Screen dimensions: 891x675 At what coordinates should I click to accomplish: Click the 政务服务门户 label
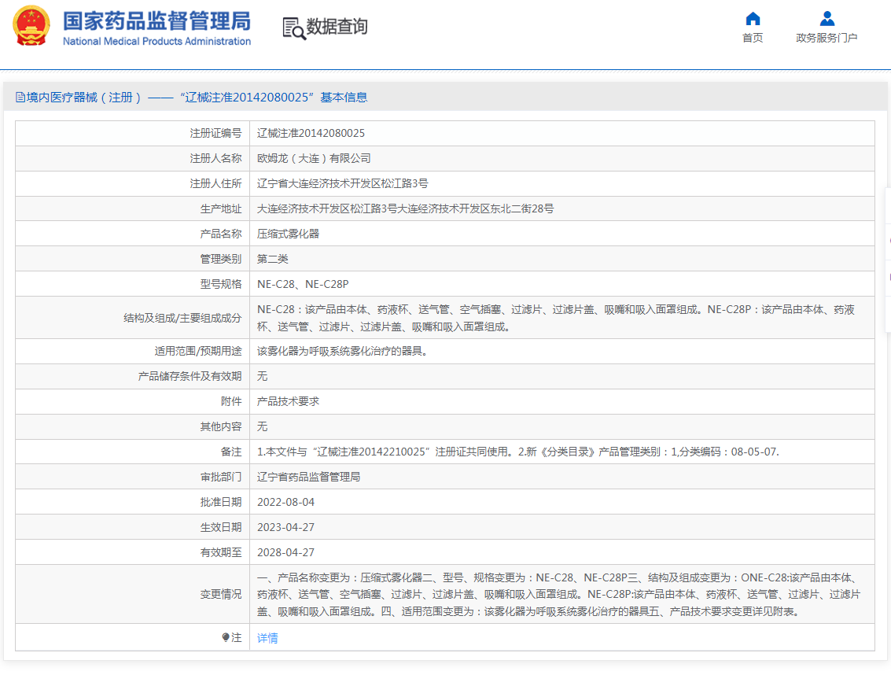pos(827,38)
